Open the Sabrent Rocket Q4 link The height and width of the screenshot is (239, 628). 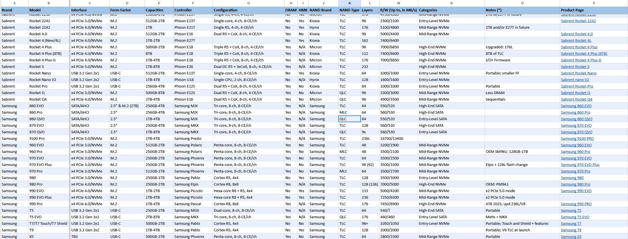(x=576, y=99)
